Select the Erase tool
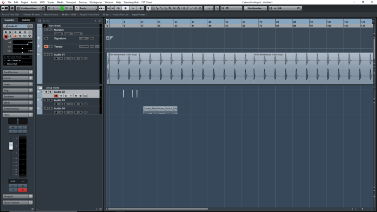This screenshot has width=377, height=212. [166, 8]
